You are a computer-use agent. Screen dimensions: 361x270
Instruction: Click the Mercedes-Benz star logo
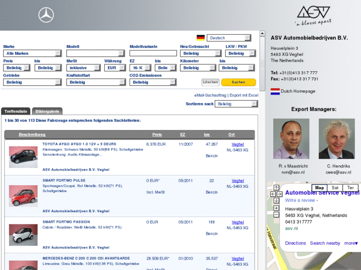pos(46,15)
